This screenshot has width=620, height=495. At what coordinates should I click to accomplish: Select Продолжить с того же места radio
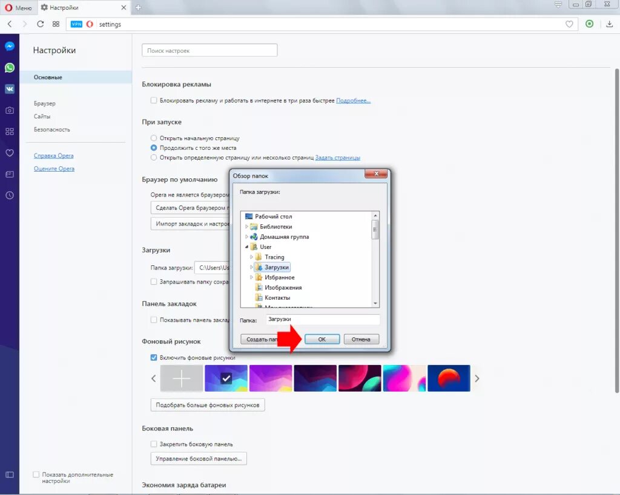154,147
